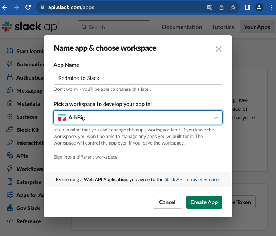This screenshot has width=276, height=236.
Task: Click the Reference code brackets icon
Action: pos(10,221)
